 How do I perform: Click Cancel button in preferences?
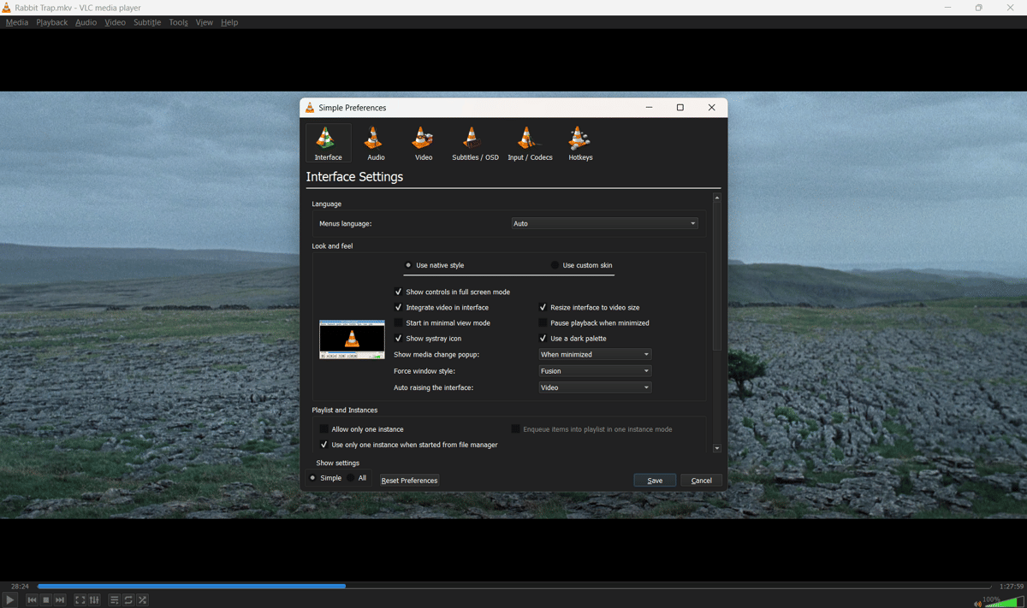(x=701, y=481)
